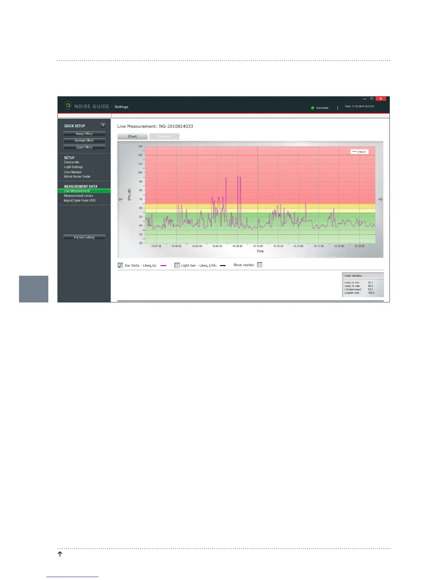Choose the Quiet Office preset button

(x=84, y=147)
